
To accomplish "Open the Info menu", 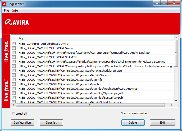I will (x=15, y=11).
